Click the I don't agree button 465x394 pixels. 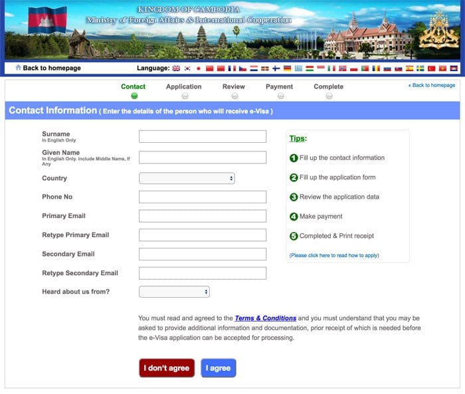(x=167, y=368)
